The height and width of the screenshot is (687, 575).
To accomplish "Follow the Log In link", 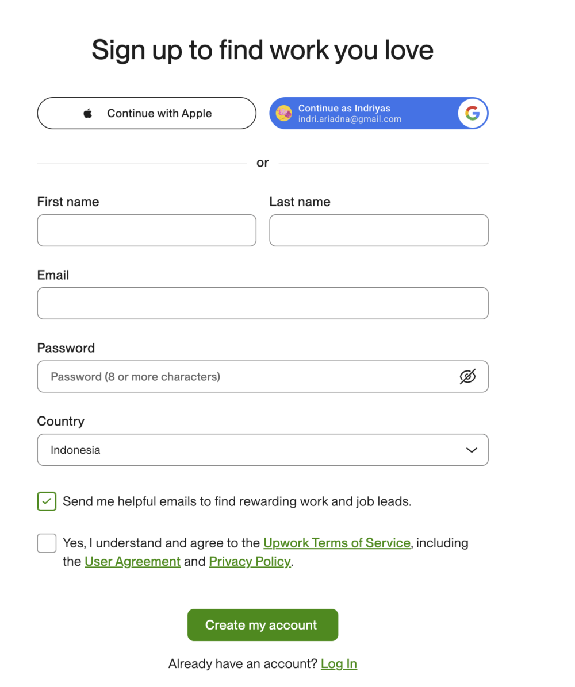I will pyautogui.click(x=339, y=664).
